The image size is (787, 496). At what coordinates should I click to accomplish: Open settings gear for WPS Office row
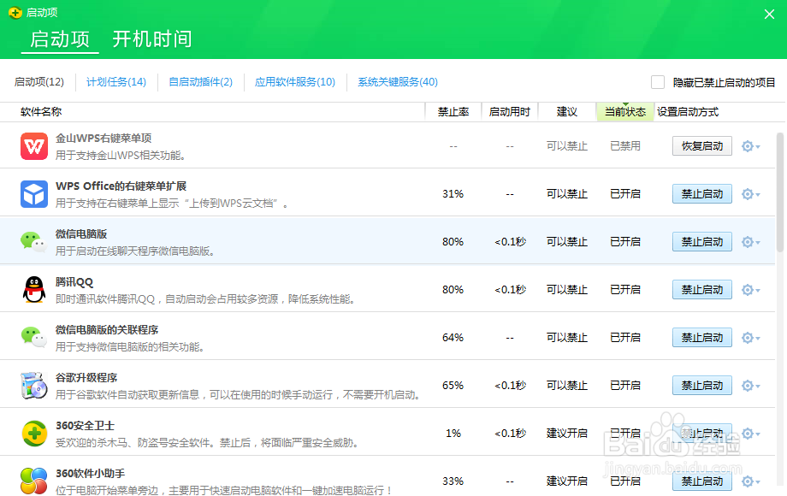(745, 193)
